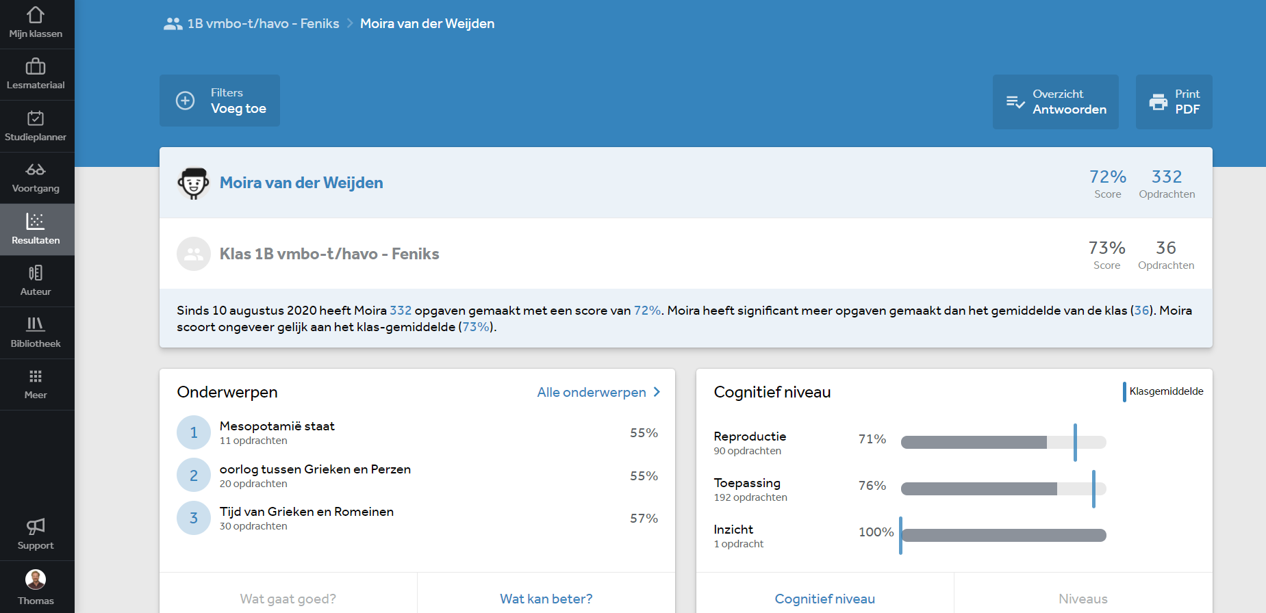Screen dimensions: 1266x613
Task: Click the plus icon for filters
Action: click(x=186, y=101)
